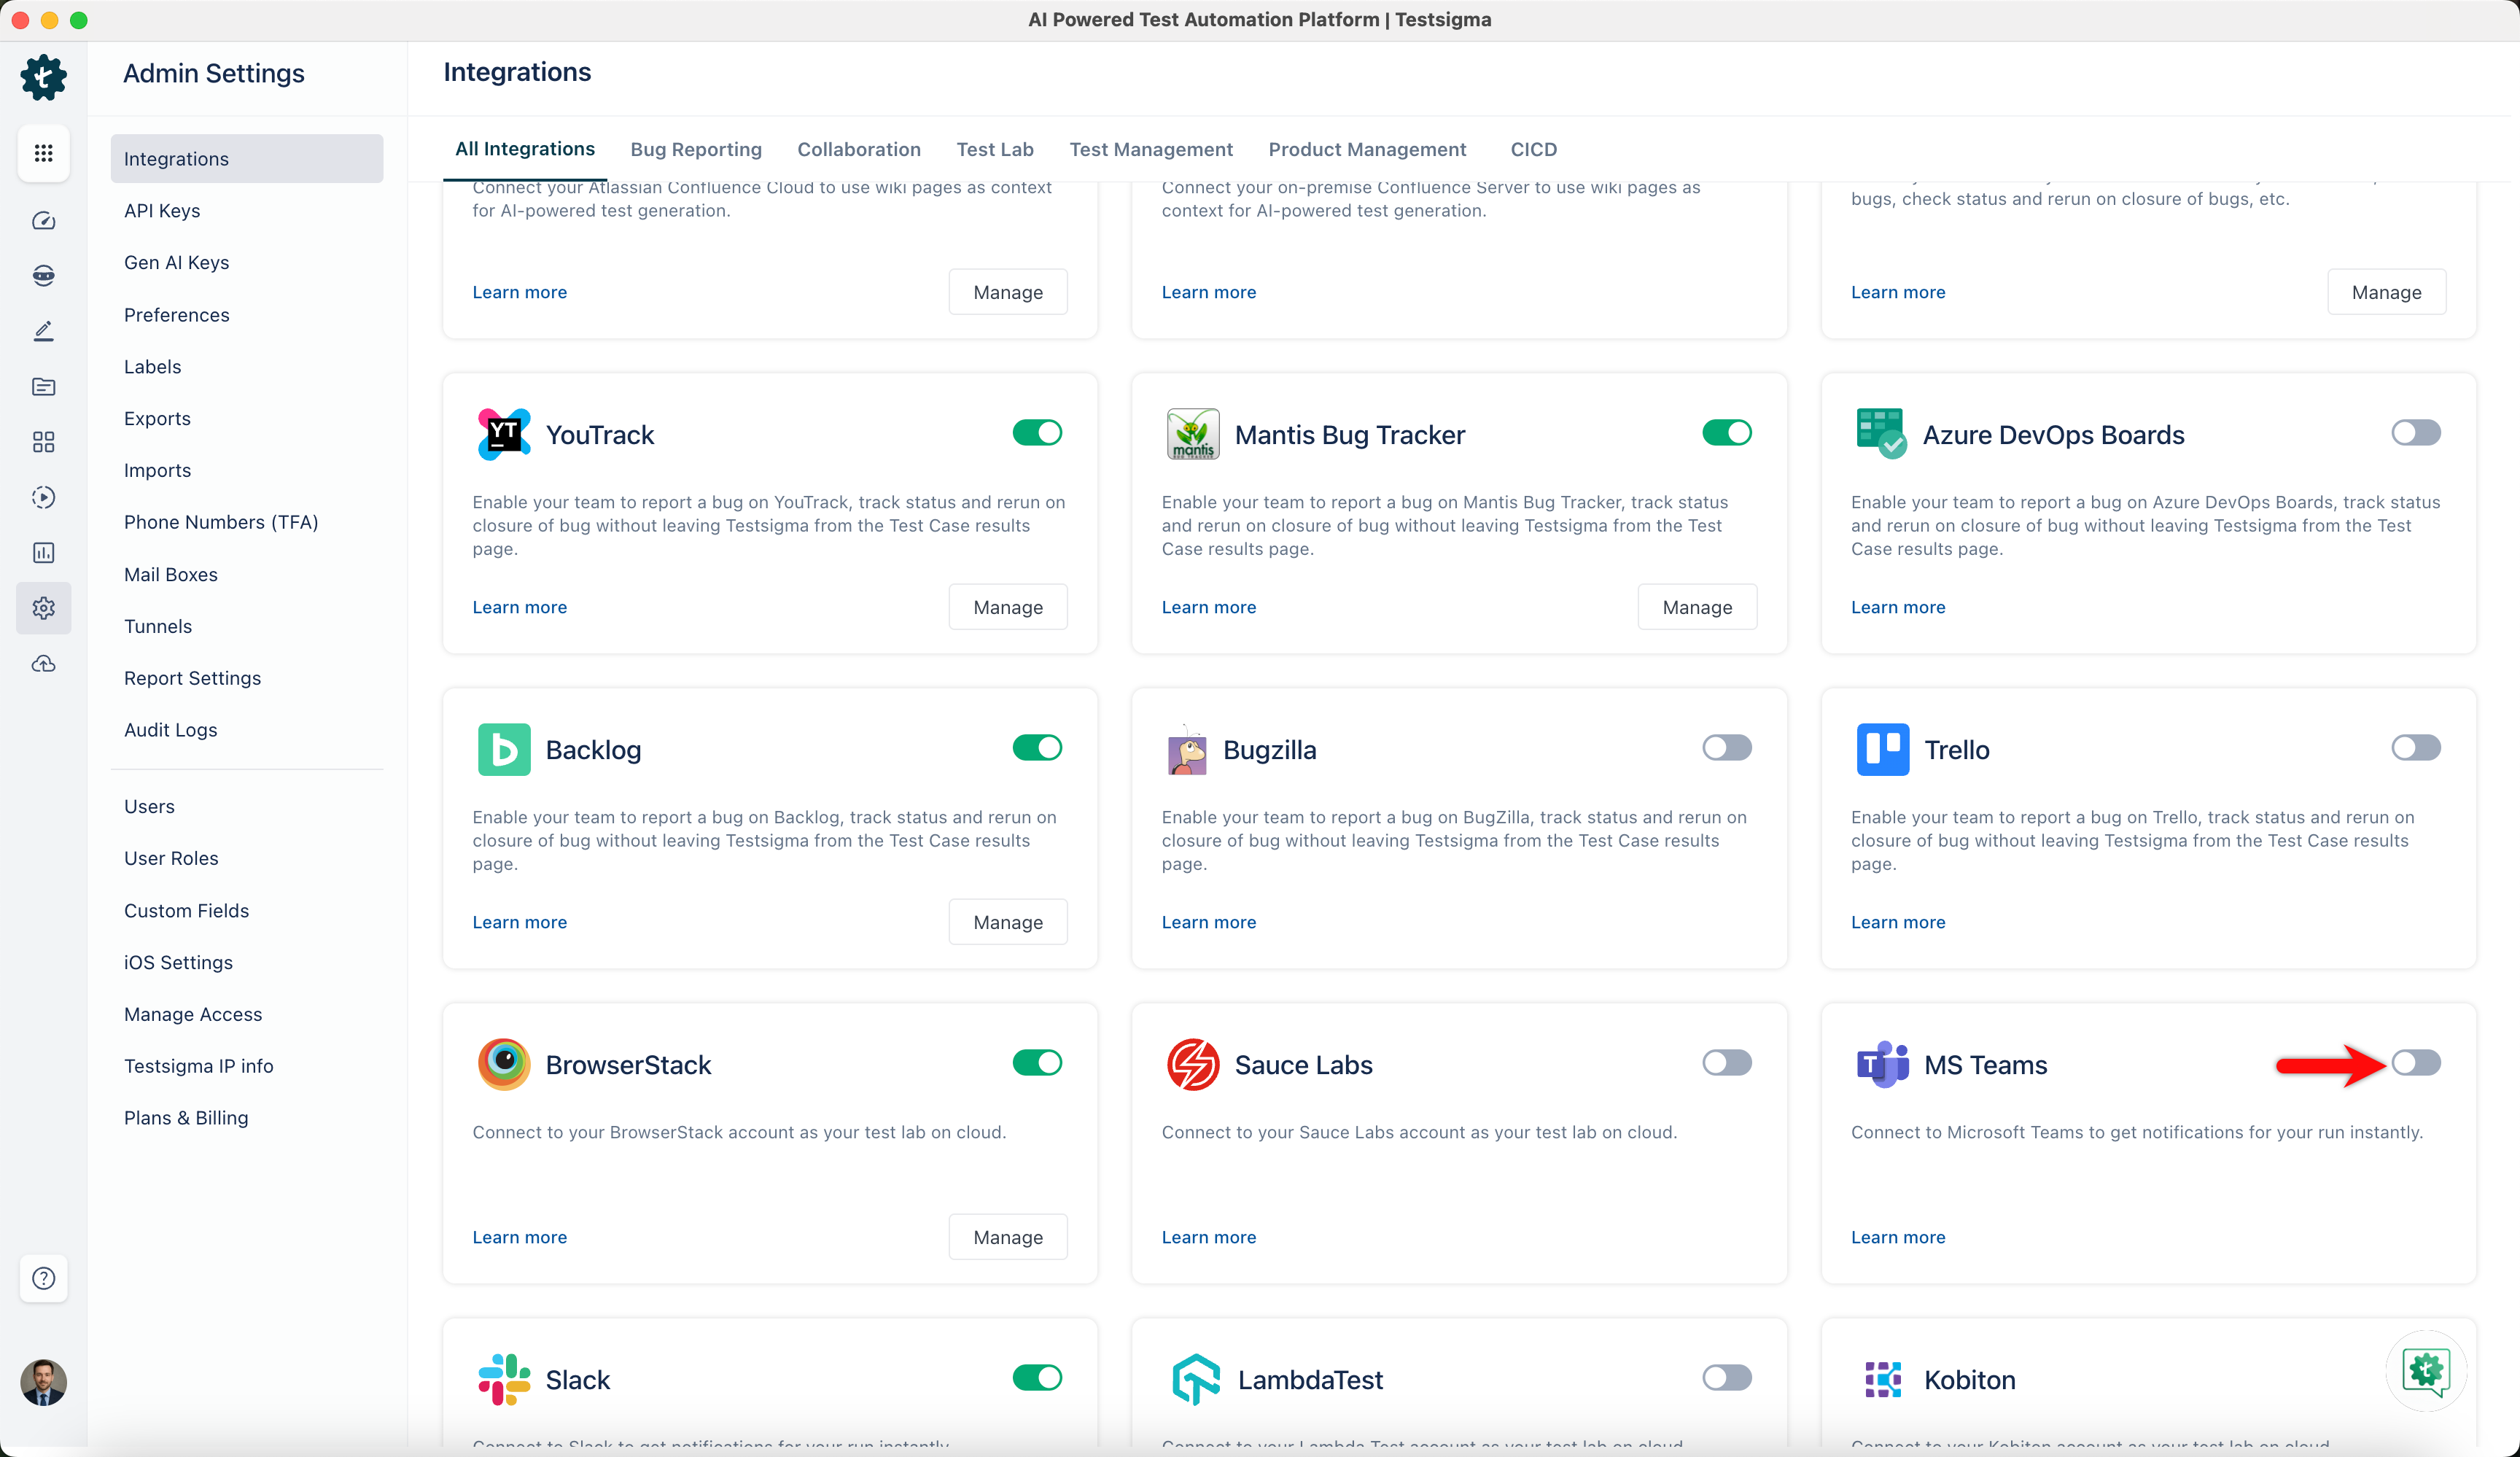Disable the YouTrack integration toggle
2520x1457 pixels.
click(1037, 432)
